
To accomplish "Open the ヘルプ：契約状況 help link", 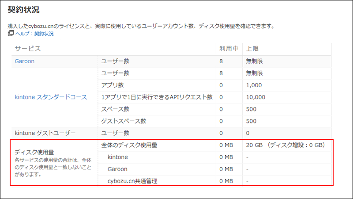I will (34, 34).
